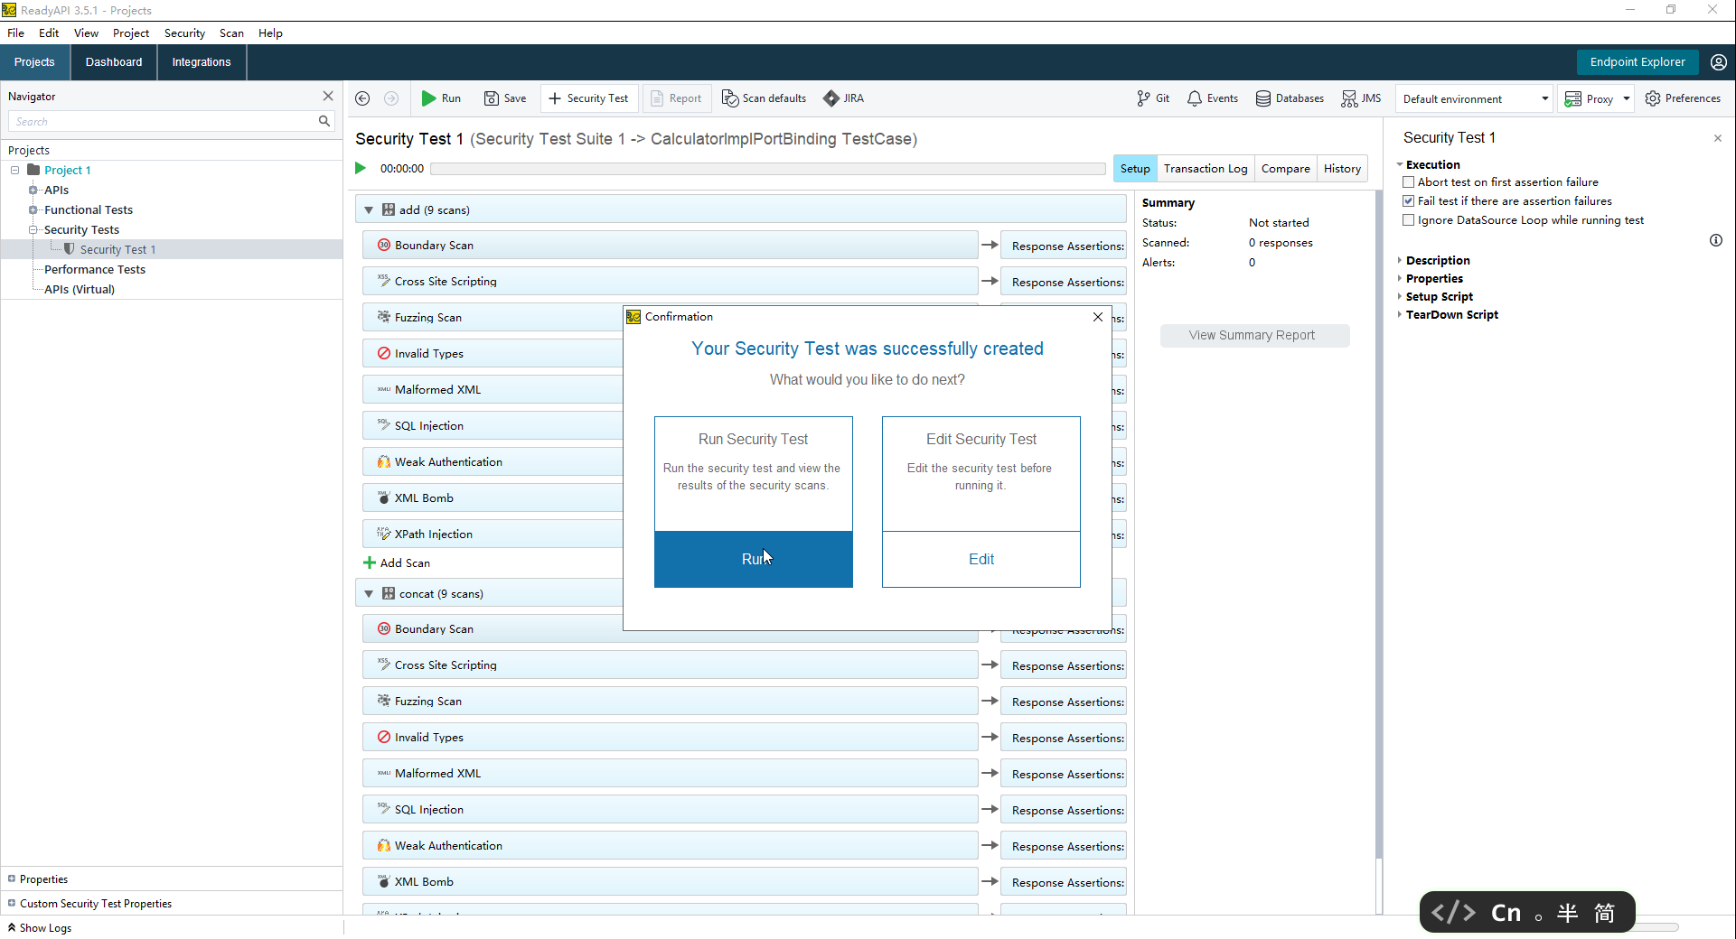Click the user account icon
Viewport: 1736px width, 939px height.
click(1718, 62)
